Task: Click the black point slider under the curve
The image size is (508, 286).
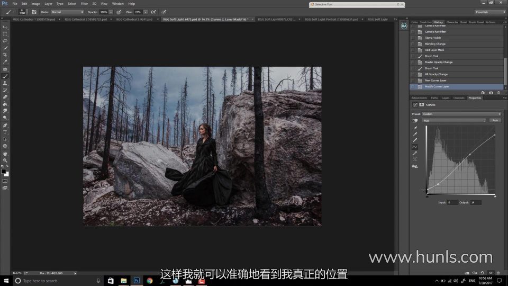Action: 427,196
